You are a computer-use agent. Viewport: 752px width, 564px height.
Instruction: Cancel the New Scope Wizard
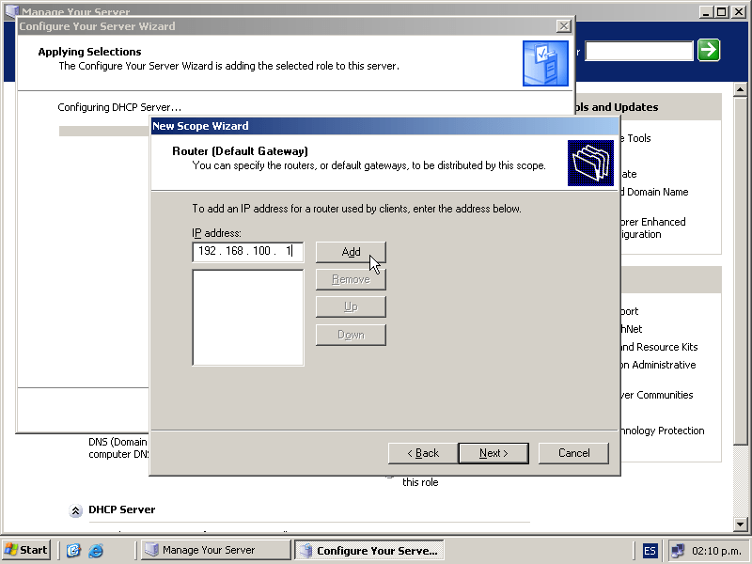(x=573, y=453)
